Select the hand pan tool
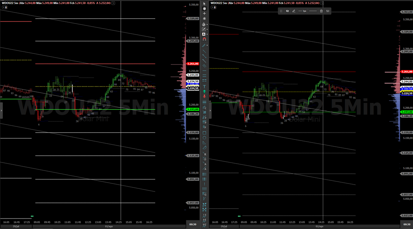 click(204, 8)
